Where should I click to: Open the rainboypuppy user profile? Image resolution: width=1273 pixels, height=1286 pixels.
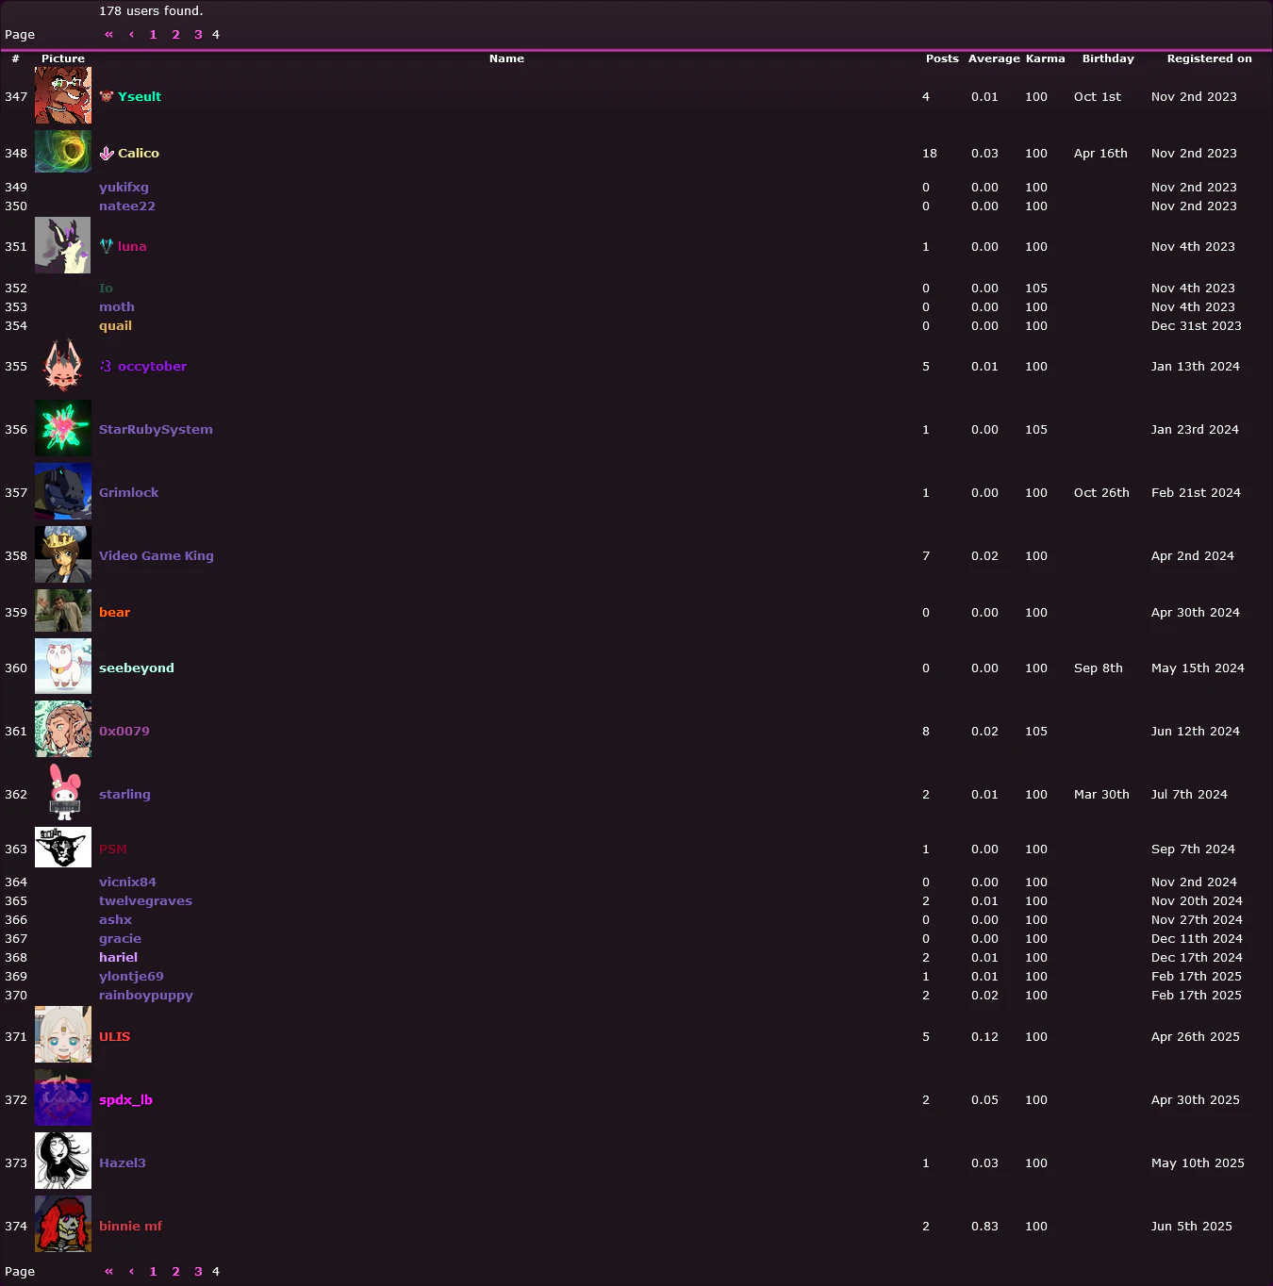pos(146,996)
